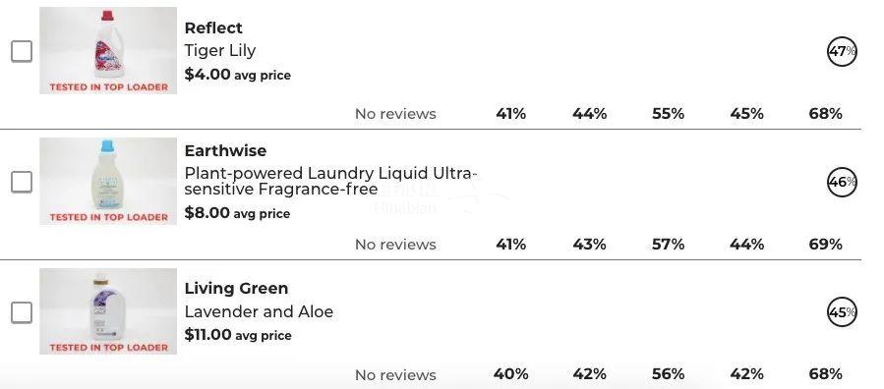This screenshot has height=389, width=884.
Task: Click Plant-powered Laundry Liquid Ultra-sensitive title
Action: pyautogui.click(x=331, y=181)
